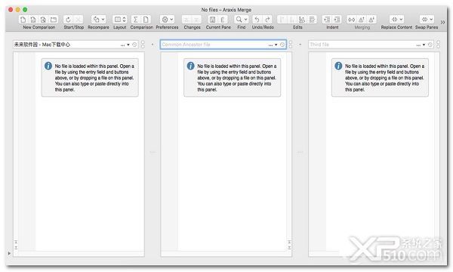The height and width of the screenshot is (272, 453).
Task: Click the first New Comparison blank-page icon
Action: click(x=23, y=20)
